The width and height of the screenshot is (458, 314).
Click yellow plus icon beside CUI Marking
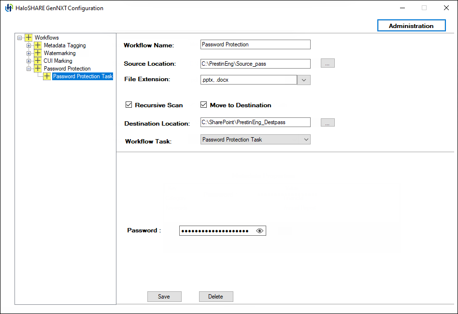click(x=38, y=61)
